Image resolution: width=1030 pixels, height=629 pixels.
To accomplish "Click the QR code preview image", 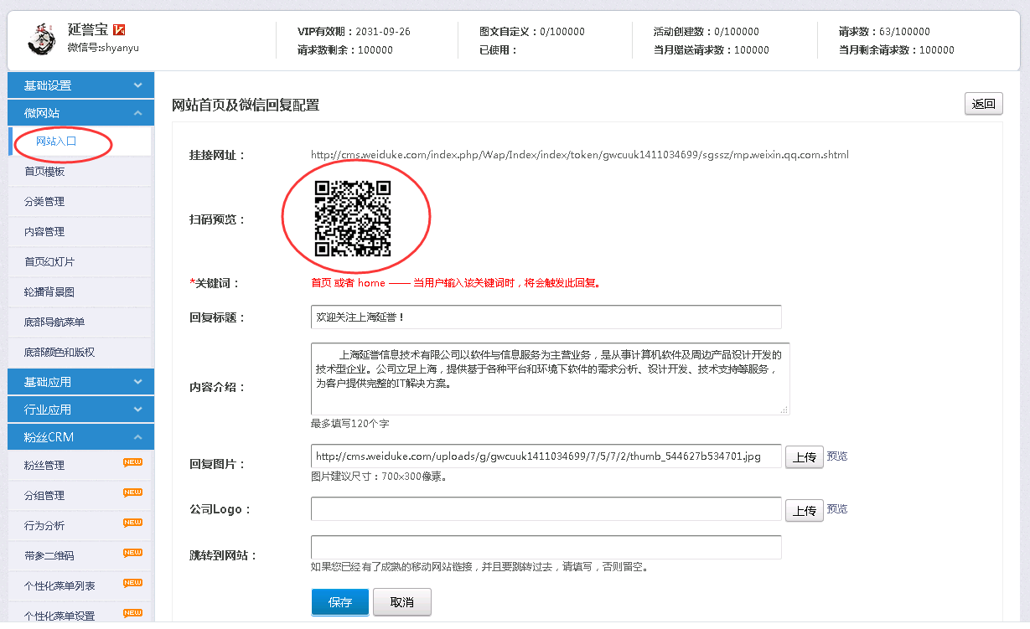I will coord(353,219).
